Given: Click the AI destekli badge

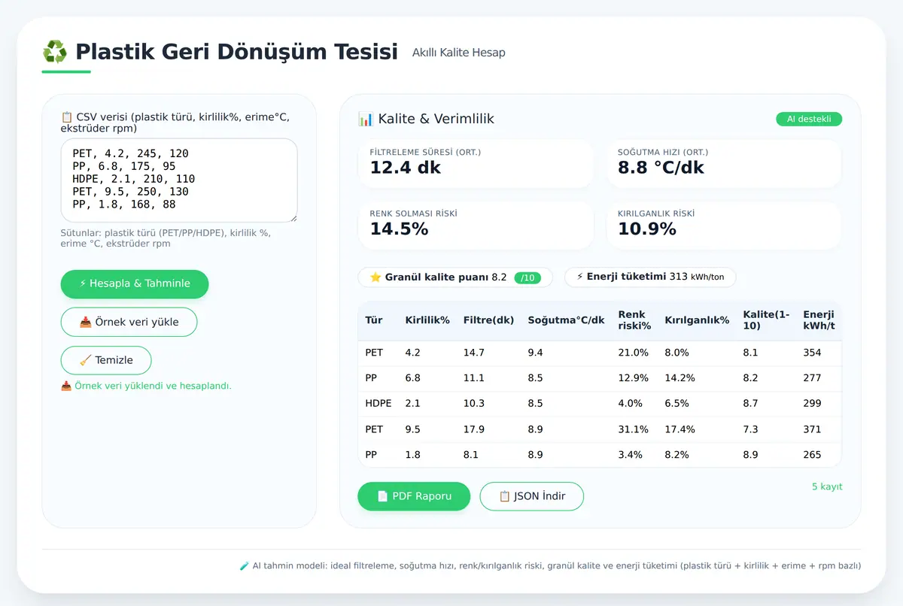Looking at the screenshot, I should (809, 119).
